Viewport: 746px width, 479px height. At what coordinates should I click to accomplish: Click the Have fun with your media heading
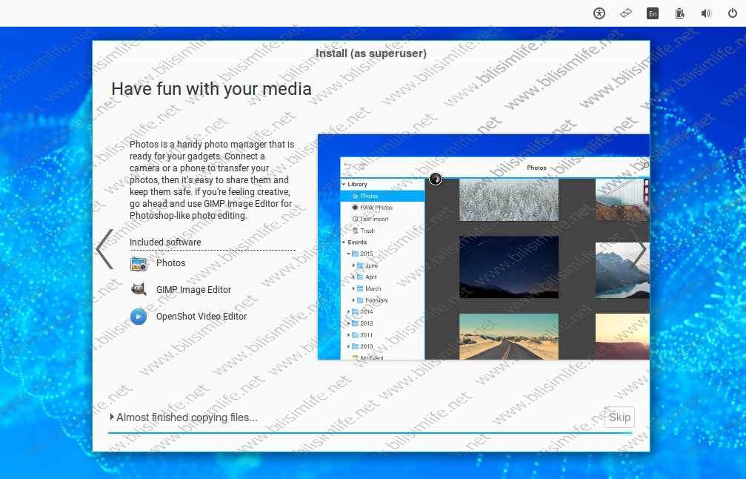(211, 89)
